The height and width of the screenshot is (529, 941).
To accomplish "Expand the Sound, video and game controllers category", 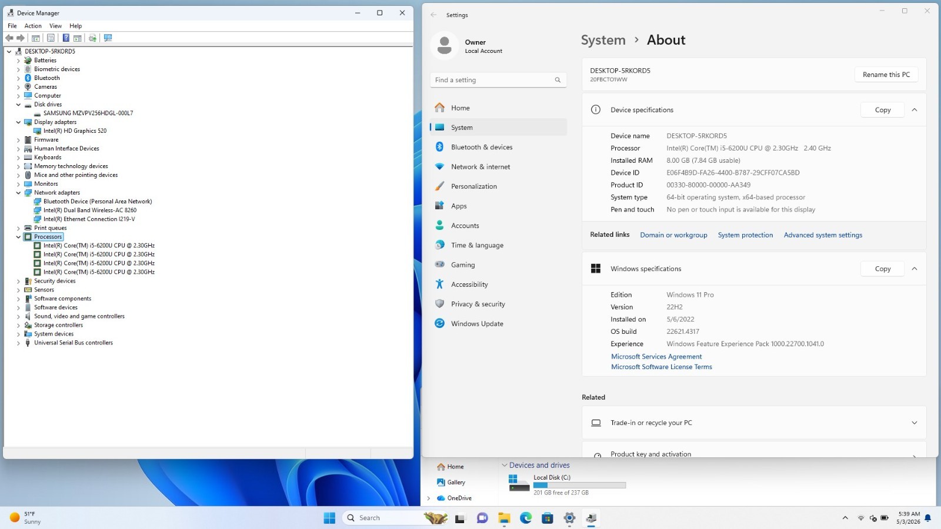I will 18,316.
